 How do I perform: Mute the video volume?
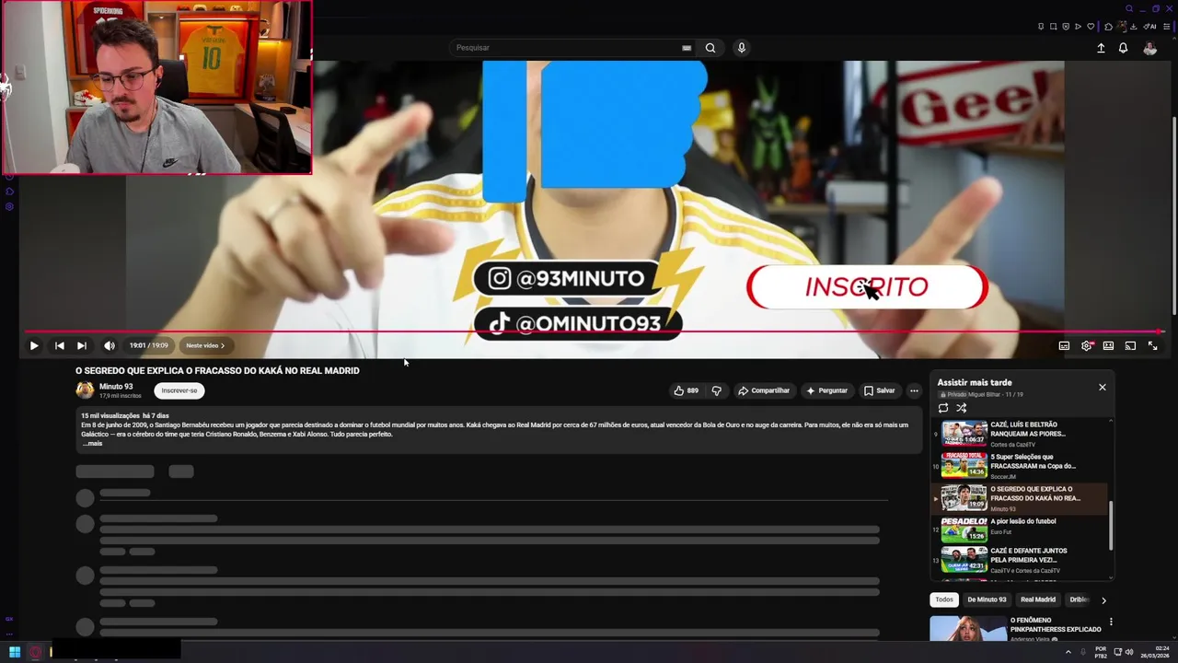[110, 345]
